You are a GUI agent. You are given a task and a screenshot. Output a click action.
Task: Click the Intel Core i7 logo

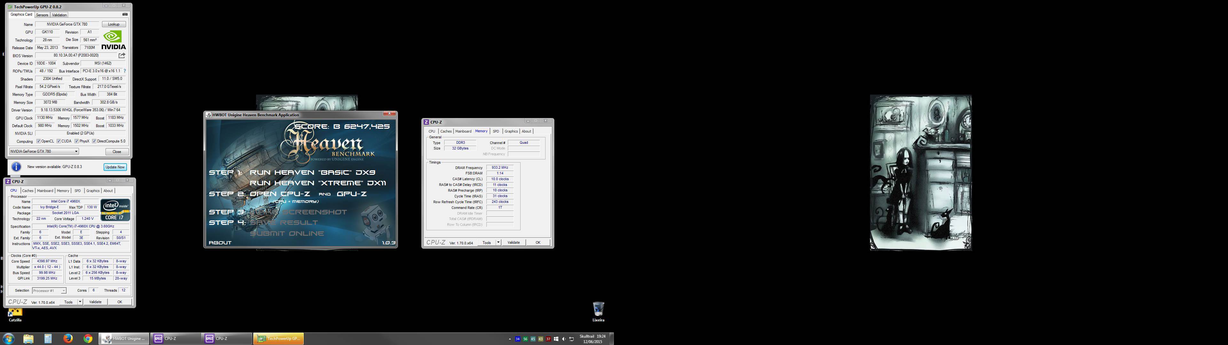click(x=115, y=210)
